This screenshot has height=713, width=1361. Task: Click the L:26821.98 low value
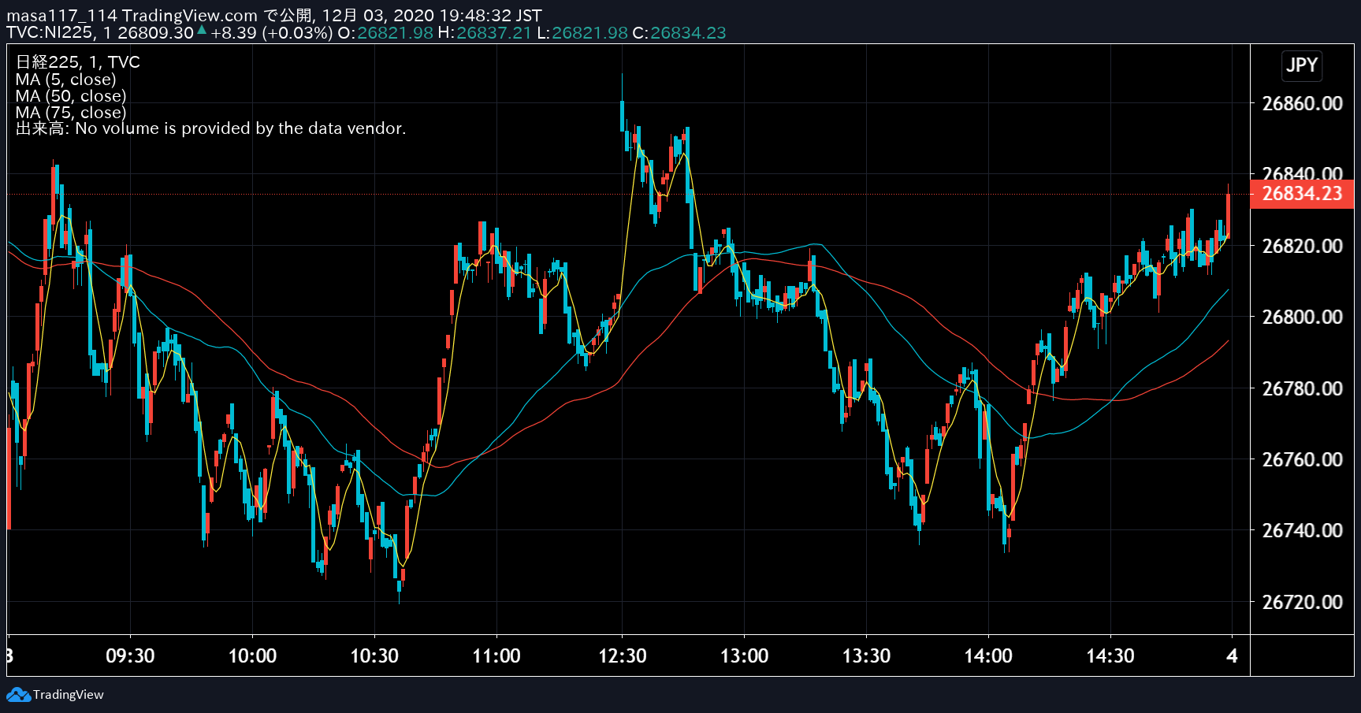582,33
